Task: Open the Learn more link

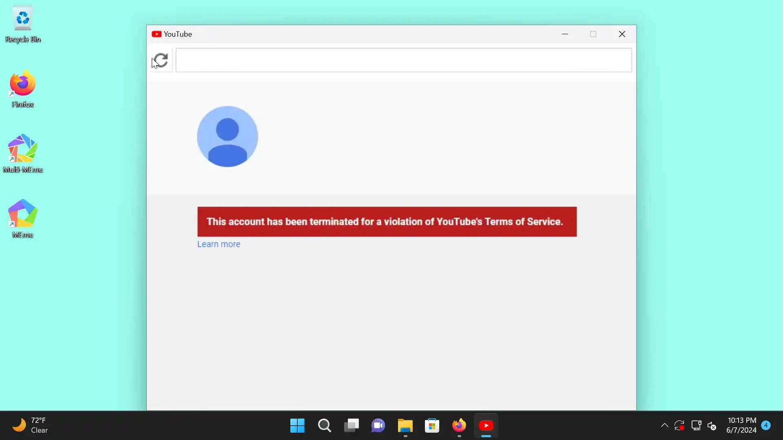Action: pos(219,244)
